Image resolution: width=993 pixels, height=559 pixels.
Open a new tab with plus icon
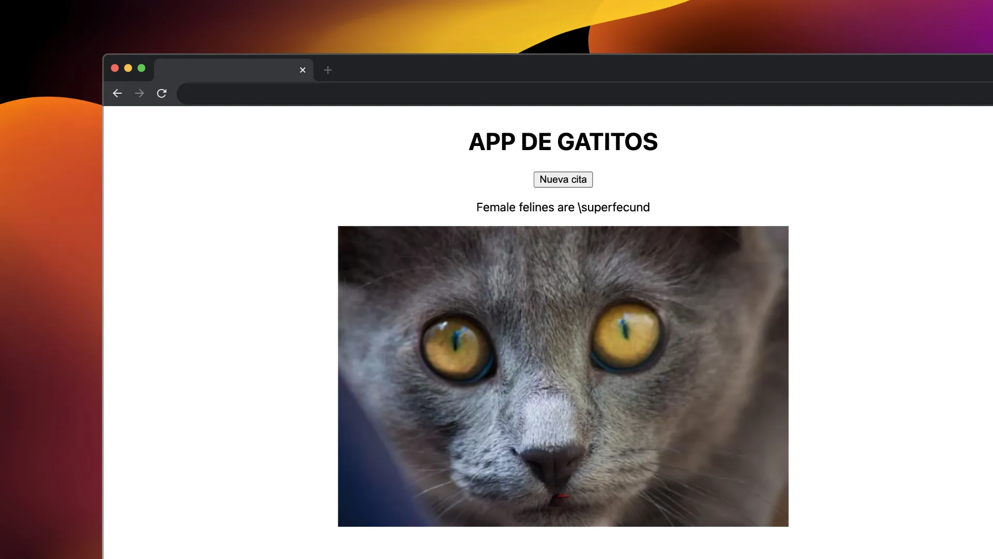[x=328, y=70]
